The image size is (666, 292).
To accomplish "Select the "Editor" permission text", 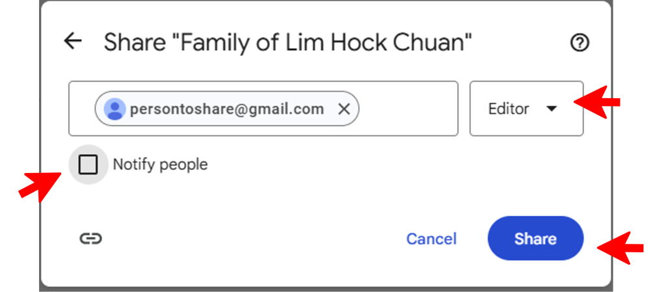I will (x=509, y=109).
